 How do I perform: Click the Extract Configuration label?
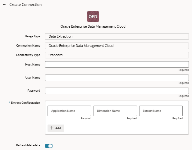25,103
